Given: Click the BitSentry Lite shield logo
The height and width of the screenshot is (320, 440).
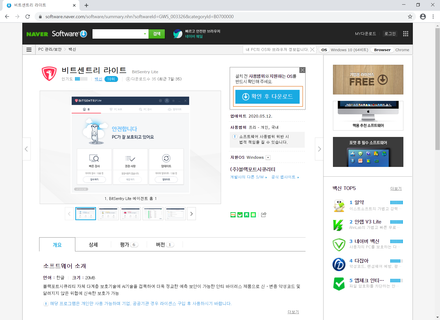Looking at the screenshot, I should pos(49,74).
